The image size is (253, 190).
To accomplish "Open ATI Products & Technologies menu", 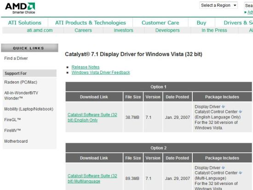I will pos(90,22).
